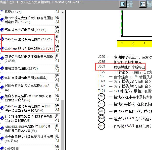The height and width of the screenshot is (150, 152).
Task: Open 电动座椅调节电路图(GSi轿车) entry
Action: click(26, 78)
